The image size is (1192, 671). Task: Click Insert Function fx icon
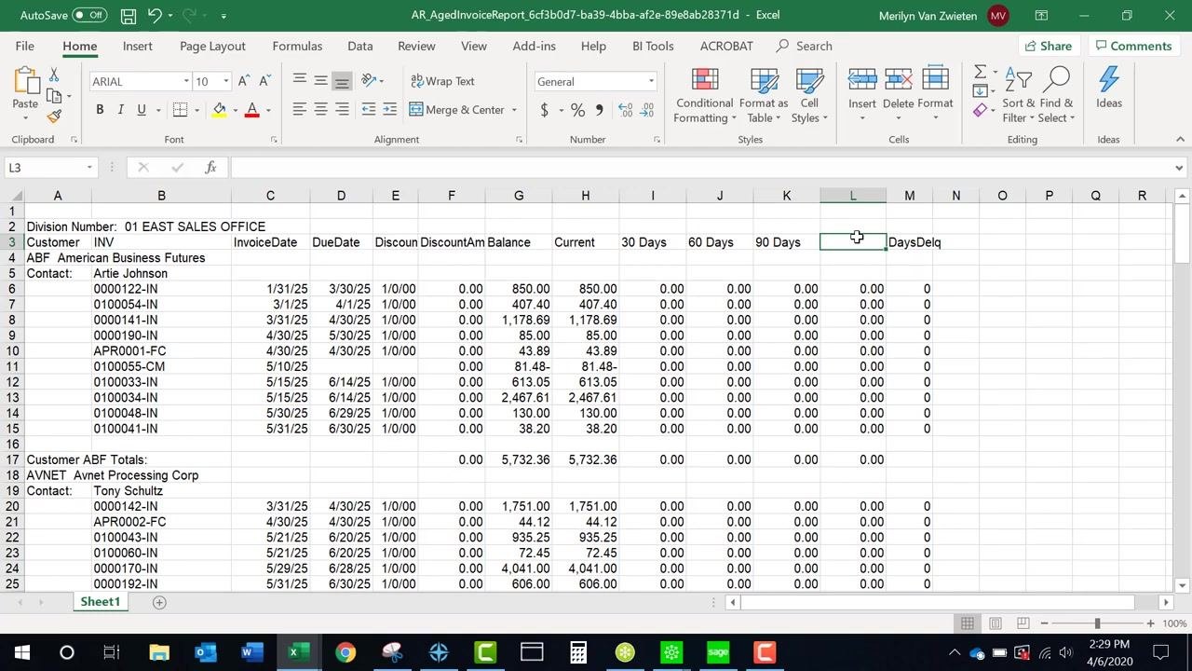211,167
